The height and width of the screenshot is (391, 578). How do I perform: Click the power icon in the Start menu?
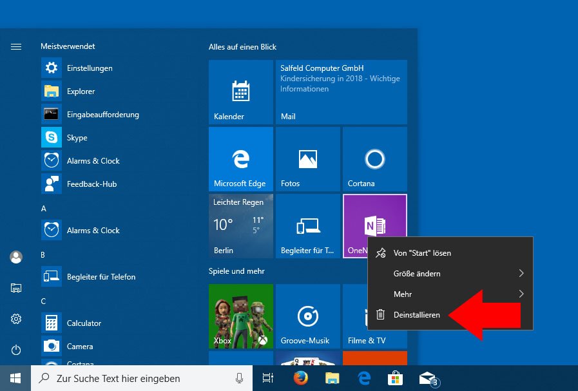15,350
